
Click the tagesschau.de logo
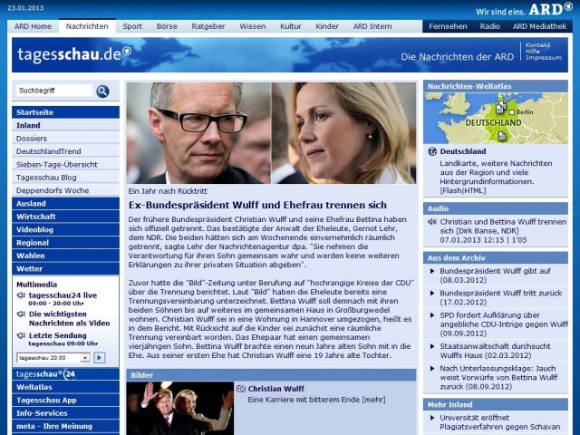click(x=74, y=54)
